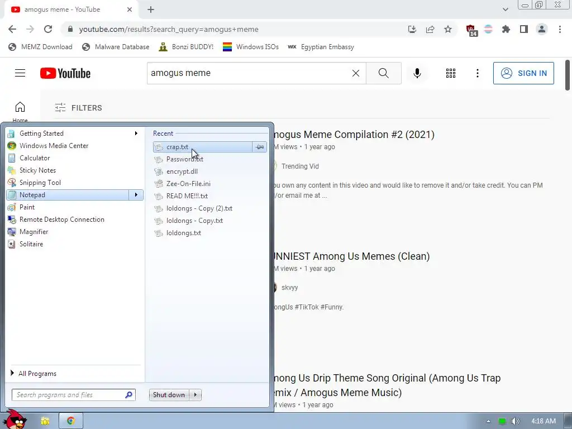This screenshot has width=572, height=429.
Task: Run YouTube search with magnifier button
Action: pos(383,73)
